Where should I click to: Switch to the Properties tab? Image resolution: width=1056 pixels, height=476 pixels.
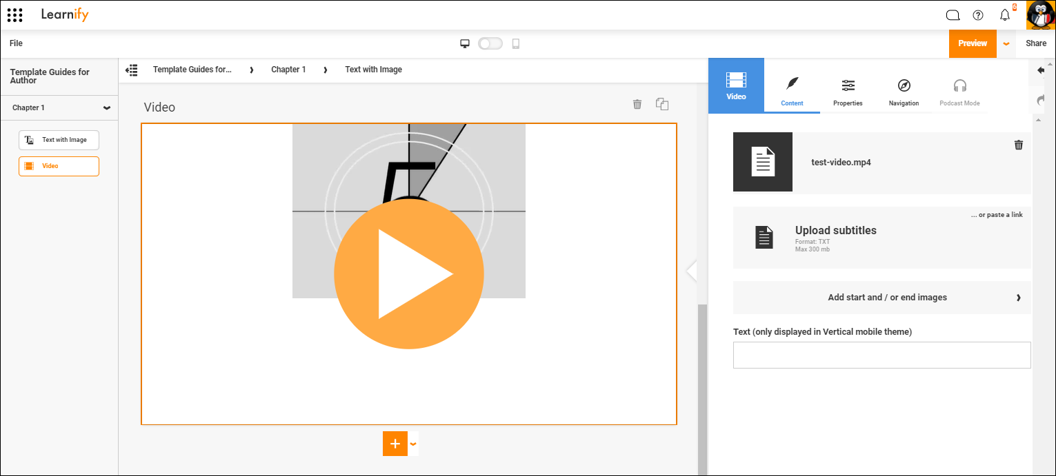click(x=848, y=91)
